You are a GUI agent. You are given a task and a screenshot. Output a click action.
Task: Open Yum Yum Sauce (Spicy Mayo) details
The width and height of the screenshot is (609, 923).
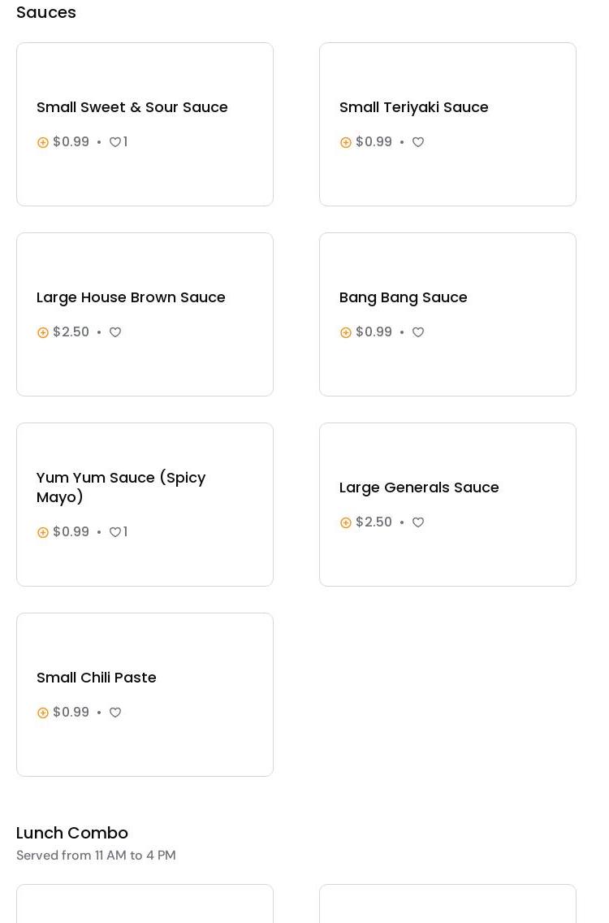coord(121,487)
